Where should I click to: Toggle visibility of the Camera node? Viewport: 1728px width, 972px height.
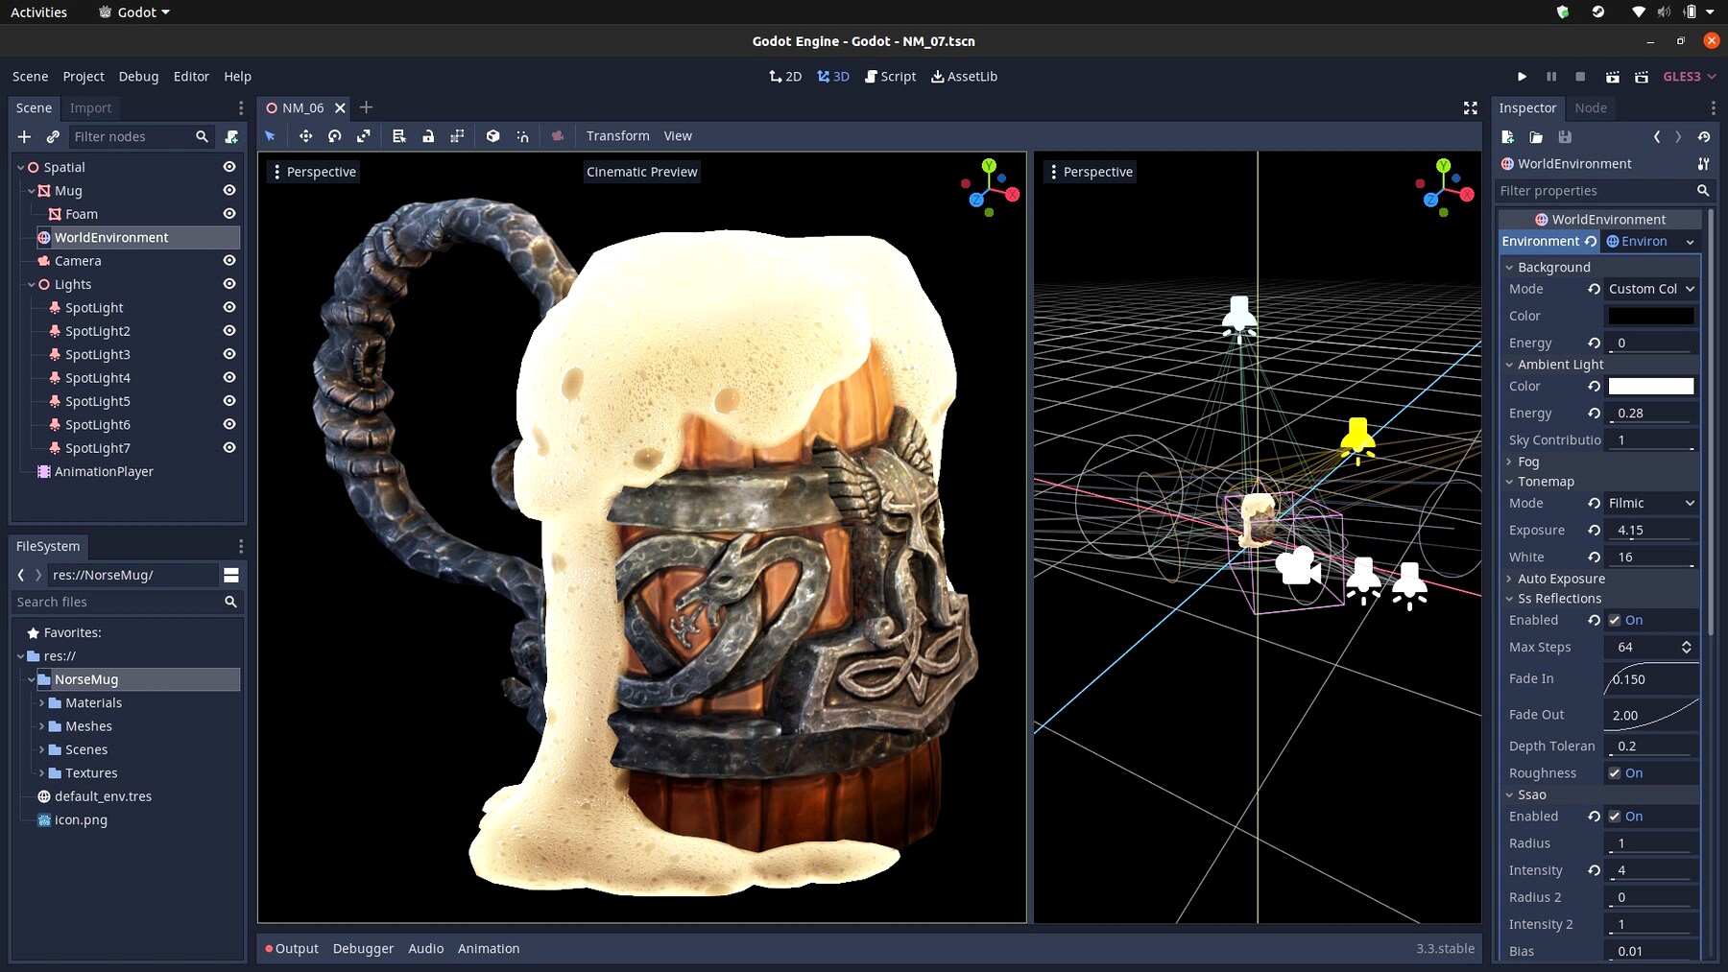click(229, 261)
